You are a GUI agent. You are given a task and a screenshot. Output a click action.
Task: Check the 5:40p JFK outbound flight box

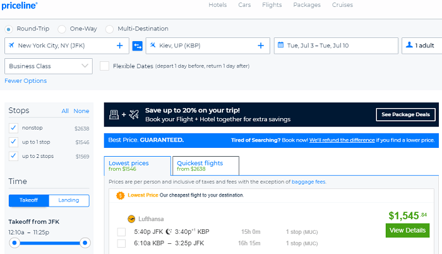point(121,232)
